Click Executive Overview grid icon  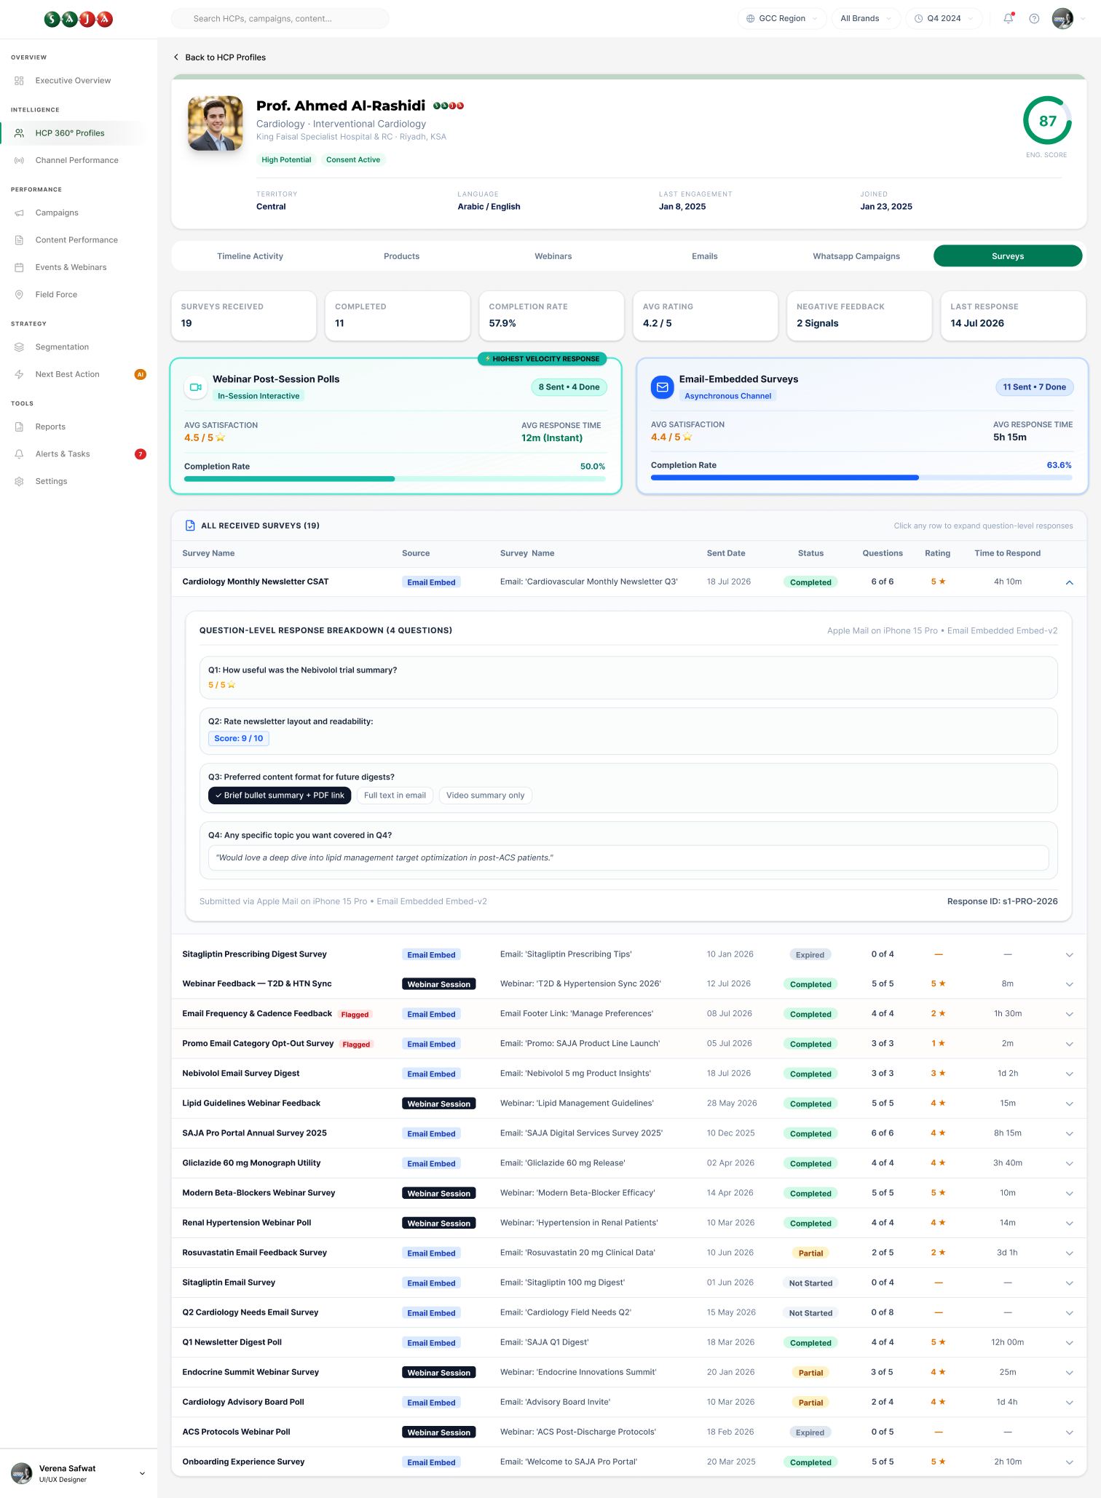(x=19, y=81)
